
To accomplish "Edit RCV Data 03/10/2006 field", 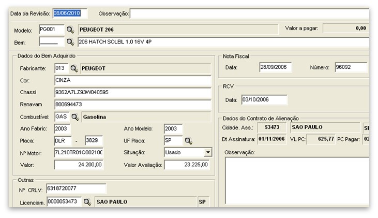I will pos(264,100).
